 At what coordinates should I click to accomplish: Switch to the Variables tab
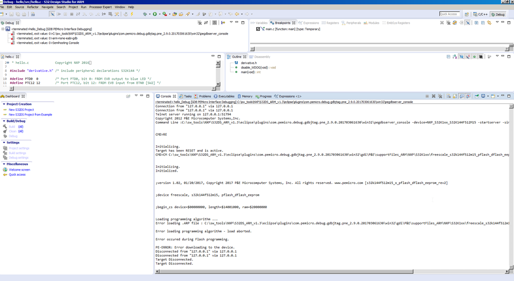259,23
